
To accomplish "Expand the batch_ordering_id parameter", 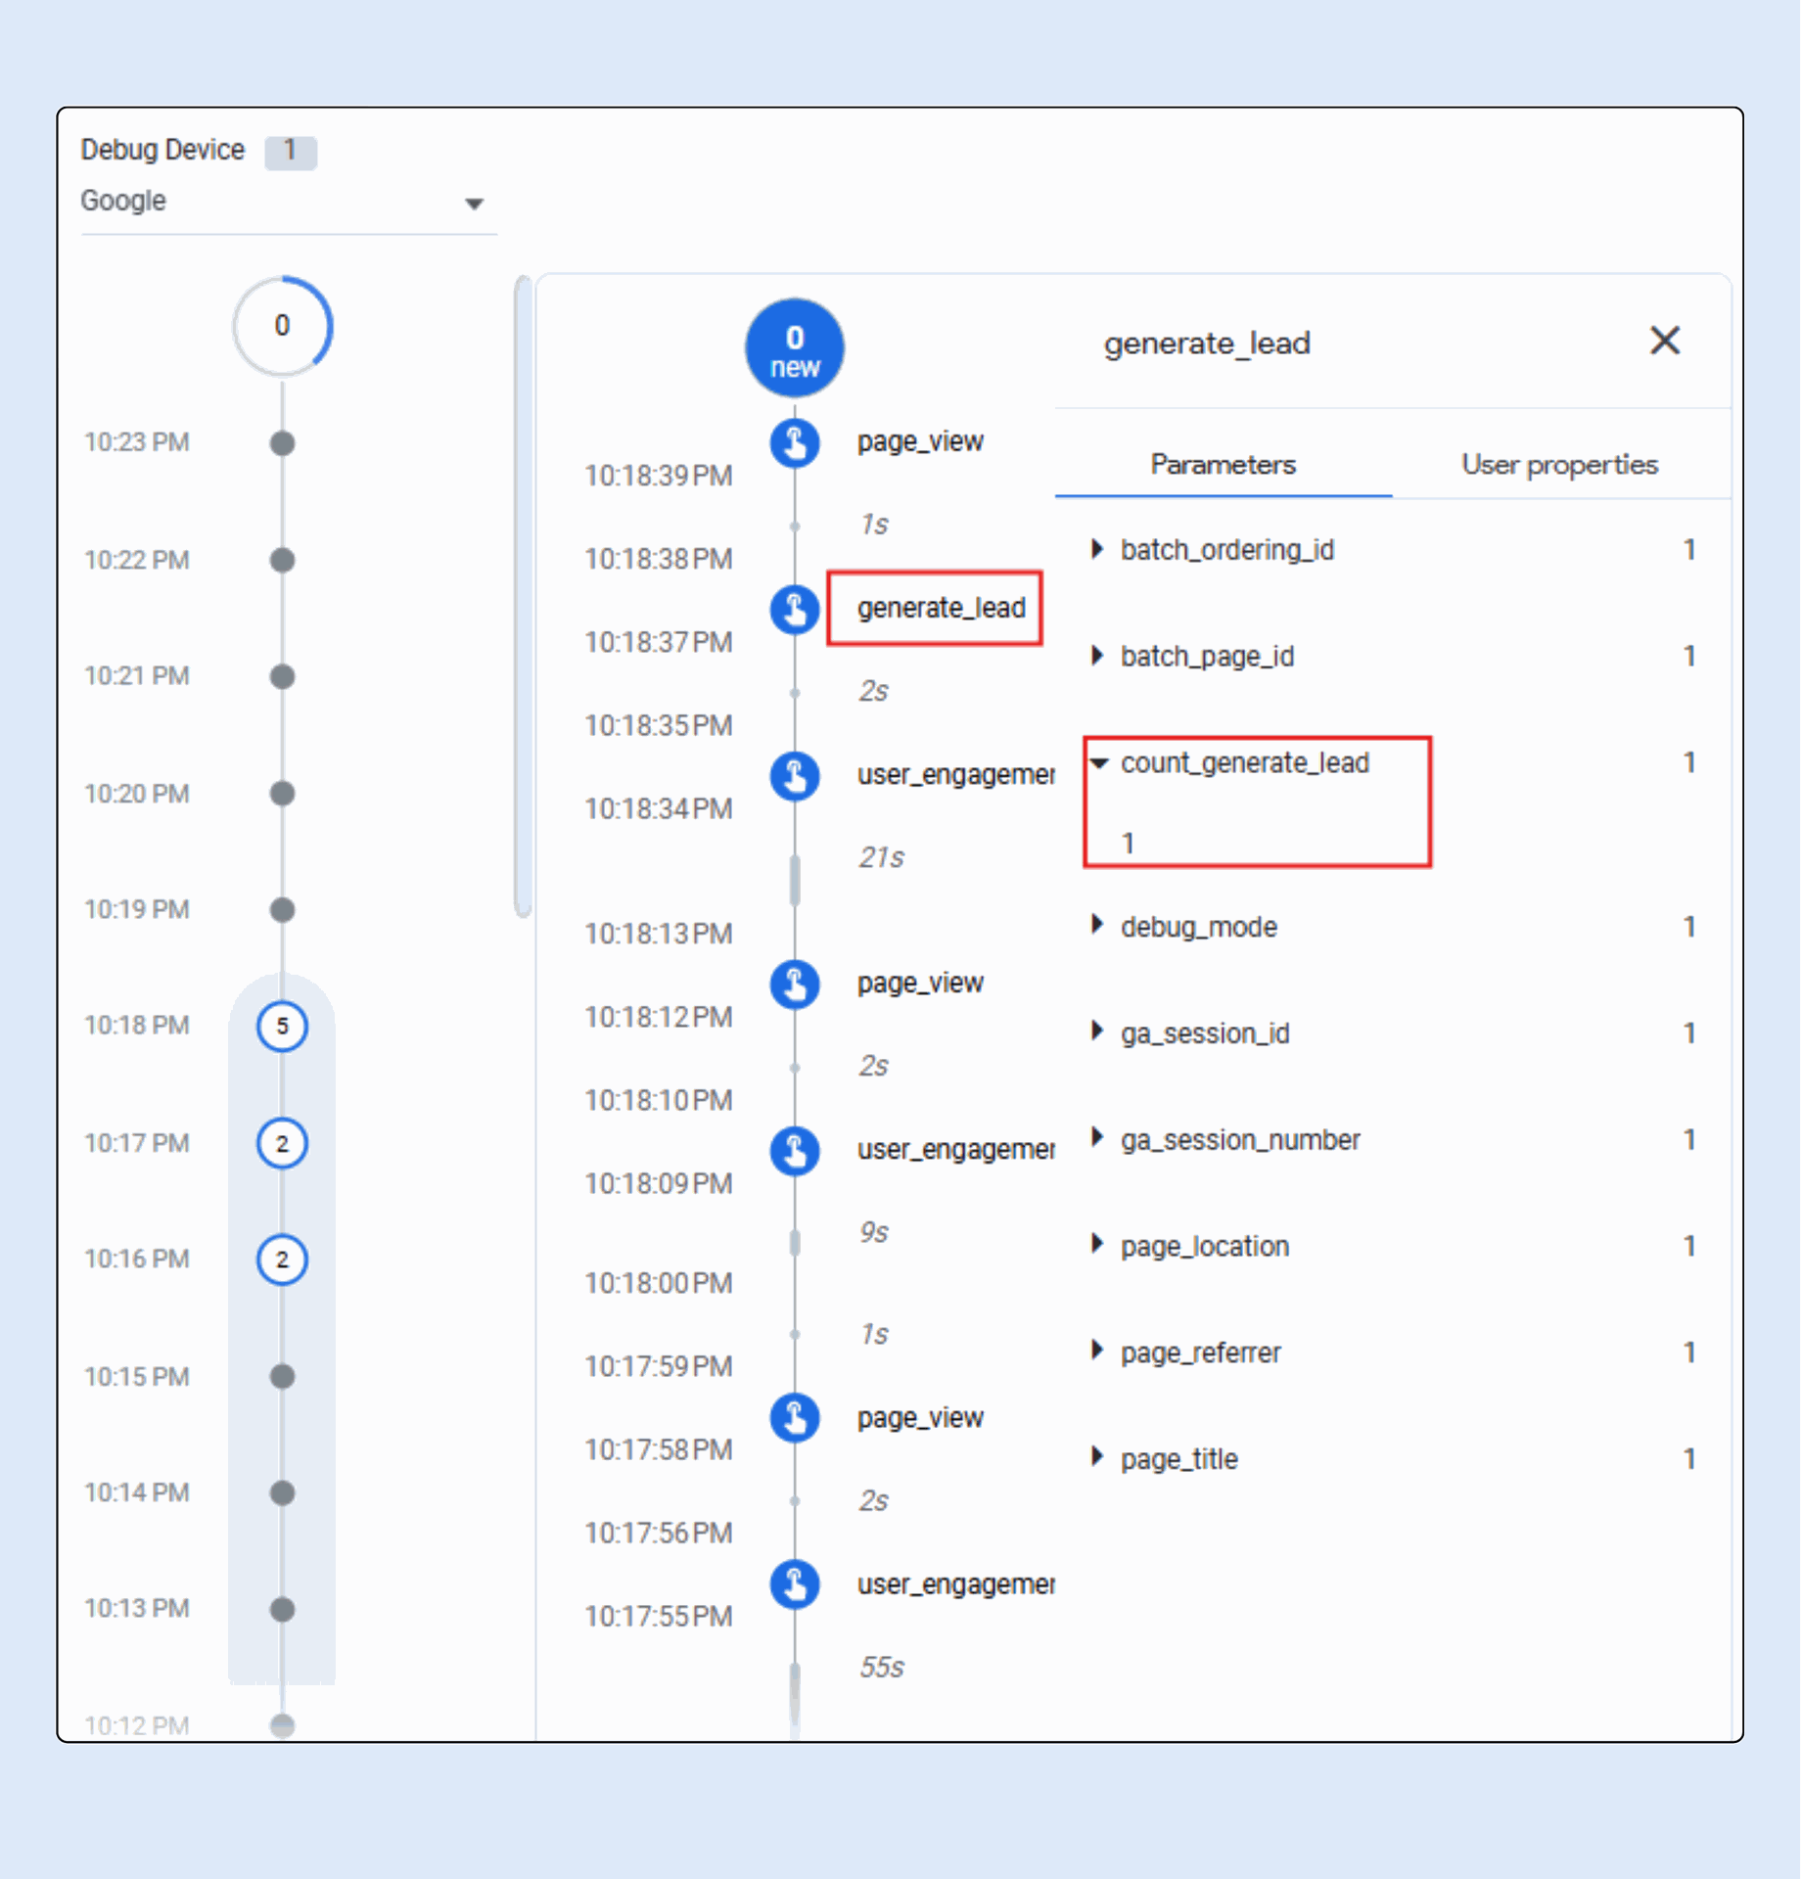I will [x=1097, y=550].
